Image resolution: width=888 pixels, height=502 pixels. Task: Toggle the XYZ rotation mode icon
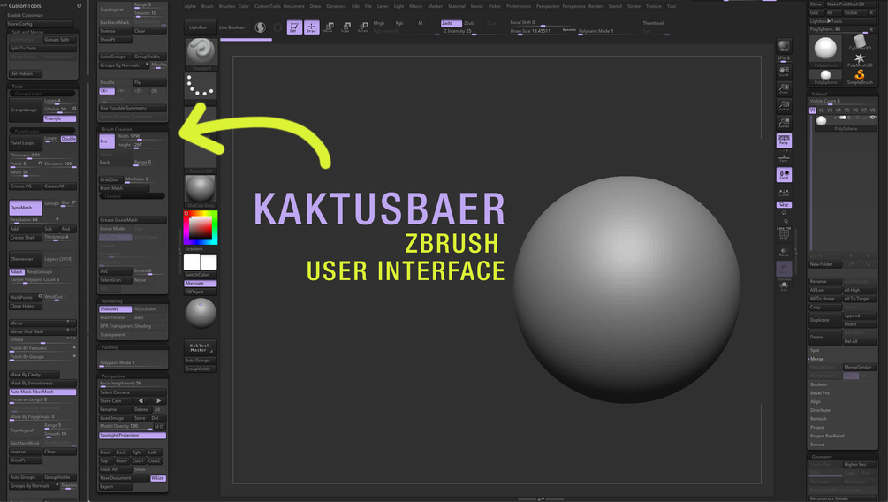[784, 204]
